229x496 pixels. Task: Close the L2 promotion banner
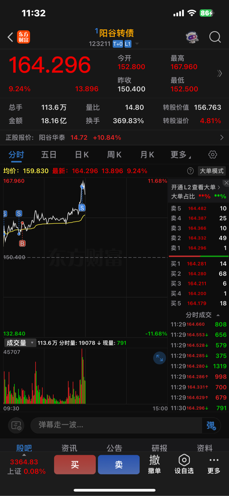coord(226,183)
